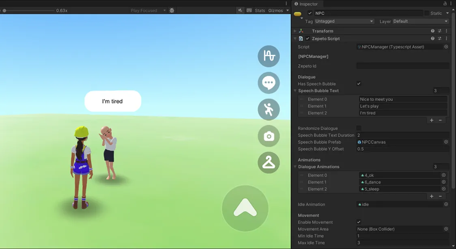Viewport: 456px width, 249px height.
Task: Open the Tag Untagged dropdown
Action: (x=344, y=21)
